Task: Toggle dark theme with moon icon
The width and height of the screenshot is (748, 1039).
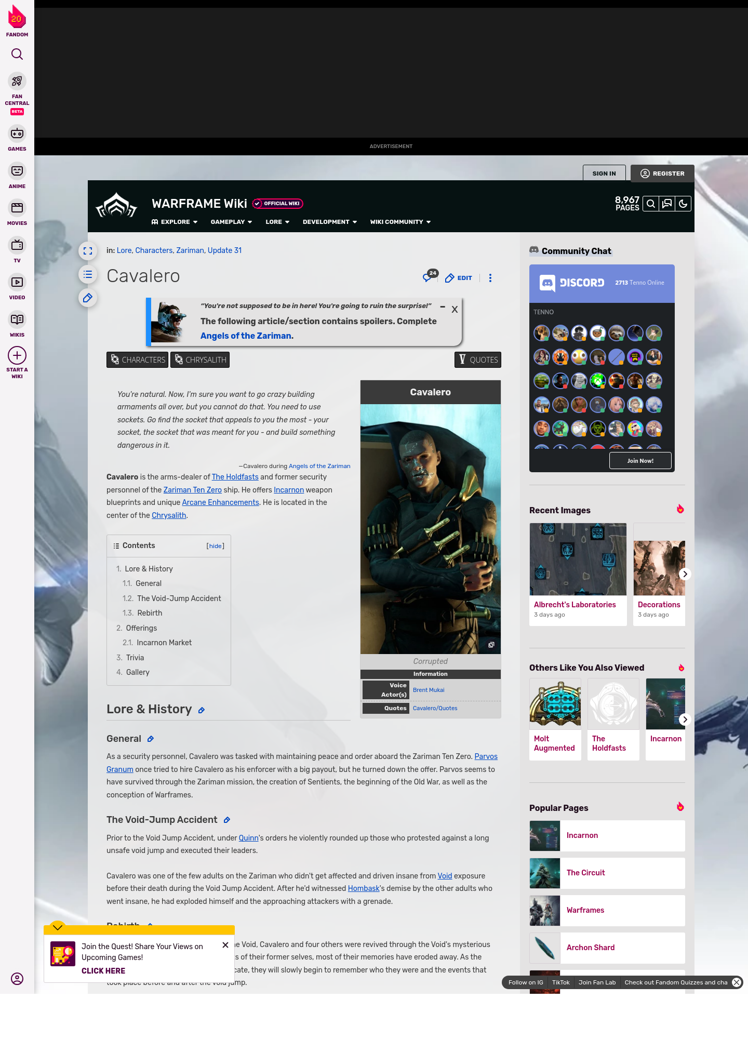Action: coord(683,204)
